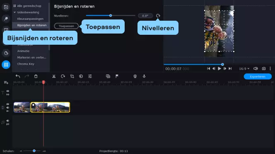Add a marker with the flag icon
The height and width of the screenshot is (154, 275).
click(x=117, y=76)
